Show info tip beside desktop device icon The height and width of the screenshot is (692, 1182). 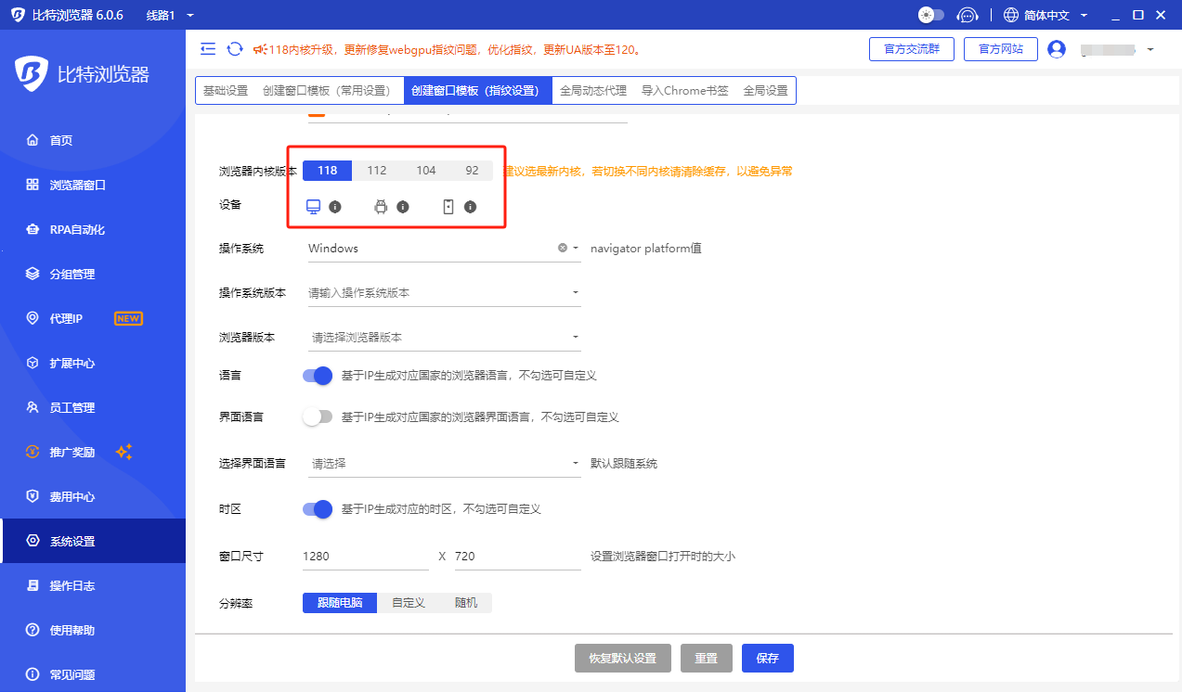[x=335, y=207]
